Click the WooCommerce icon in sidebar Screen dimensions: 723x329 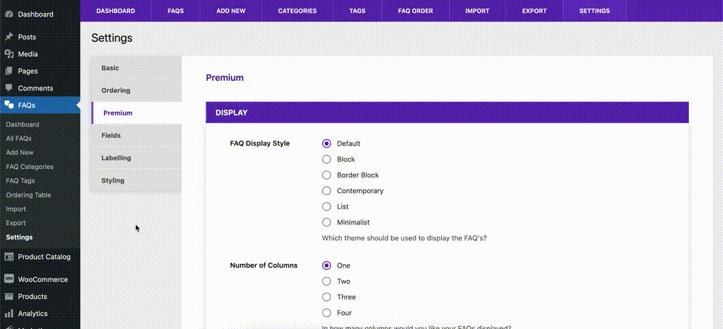point(9,279)
